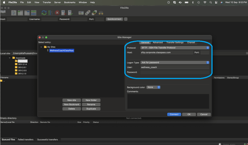This screenshot has height=145, width=248.
Task: Switch to the Failed transfers tab
Action: pos(26,140)
